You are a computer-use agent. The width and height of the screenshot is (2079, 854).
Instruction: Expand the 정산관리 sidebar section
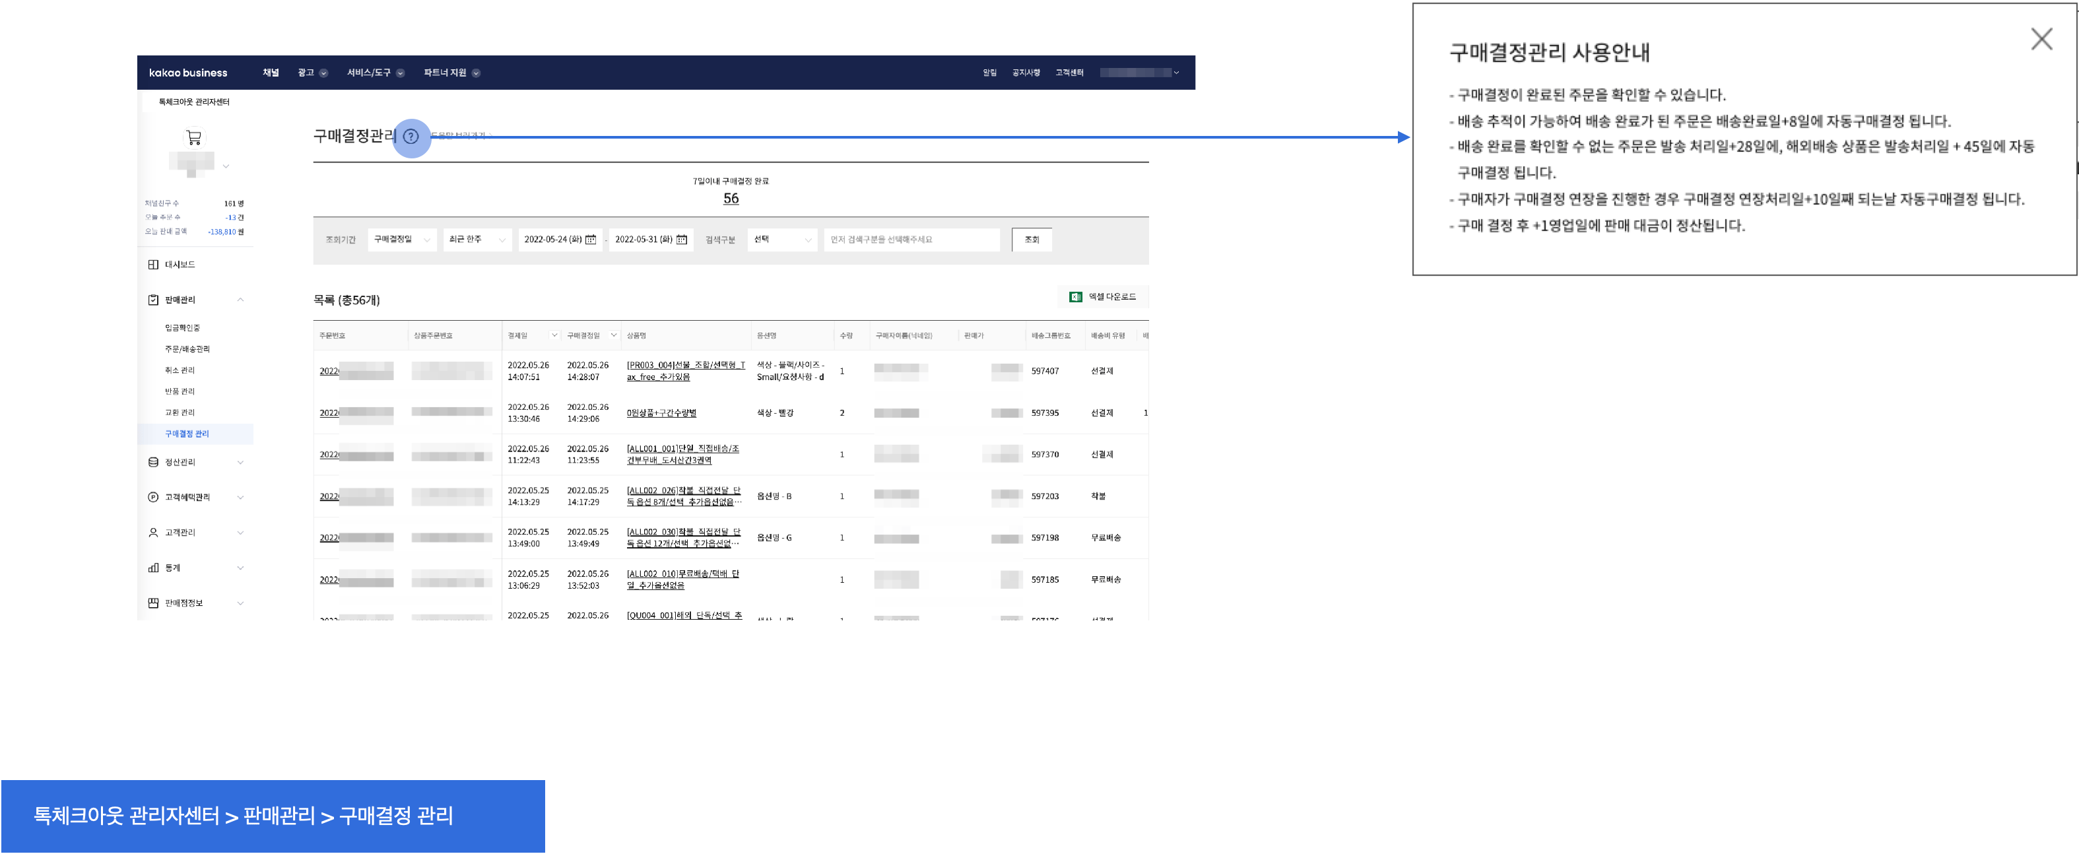click(240, 463)
